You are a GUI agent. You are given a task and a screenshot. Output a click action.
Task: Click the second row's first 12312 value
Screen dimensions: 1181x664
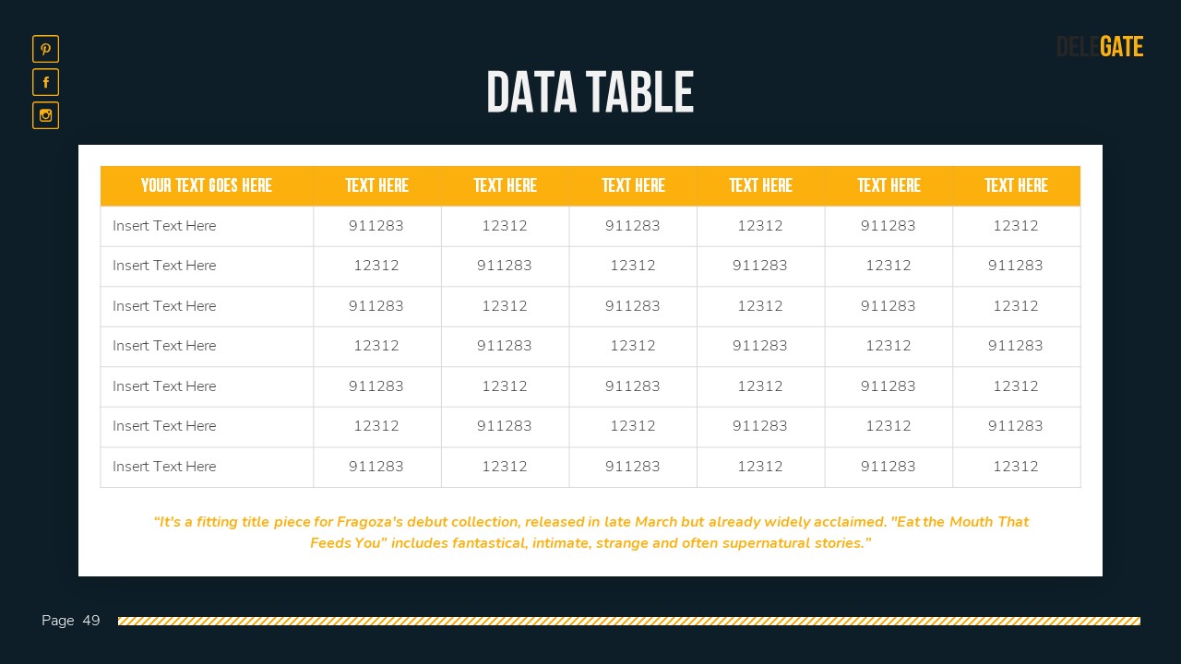376,266
